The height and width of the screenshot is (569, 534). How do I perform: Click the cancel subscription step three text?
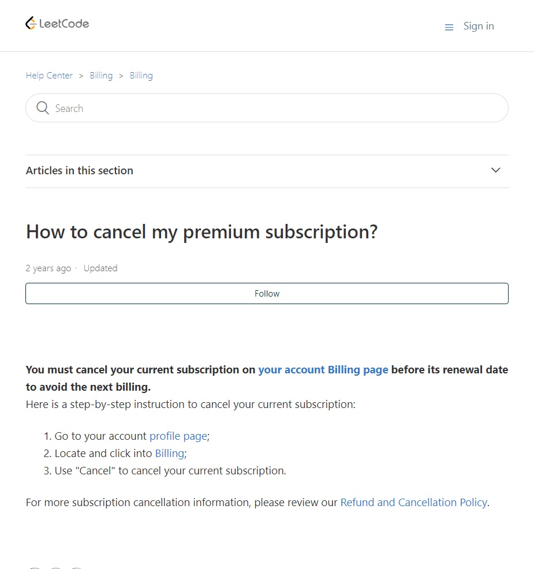pos(170,471)
